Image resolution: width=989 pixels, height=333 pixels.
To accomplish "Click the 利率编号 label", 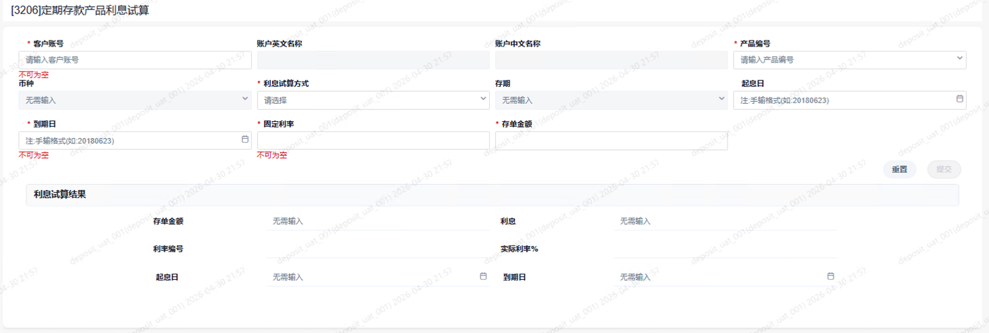I will coord(168,249).
